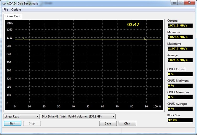Viewport: 197px width, 135px height.
Task: Click the AIDA64 disk icon in title bar
Action: coord(4,3)
